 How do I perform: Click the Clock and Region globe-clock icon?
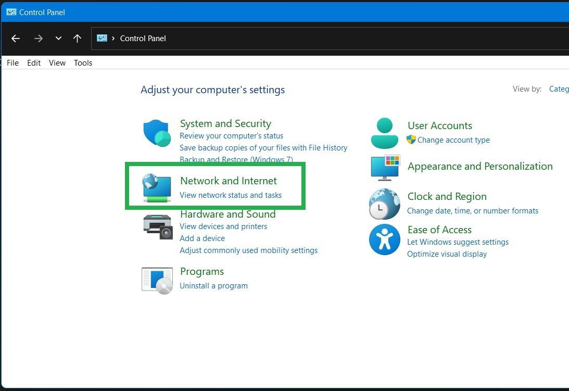tap(385, 204)
